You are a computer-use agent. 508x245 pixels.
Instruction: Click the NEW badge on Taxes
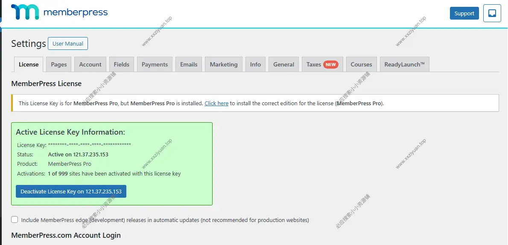331,64
